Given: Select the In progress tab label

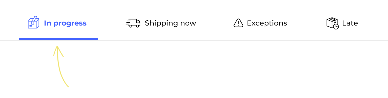Looking at the screenshot, I should (x=65, y=23).
